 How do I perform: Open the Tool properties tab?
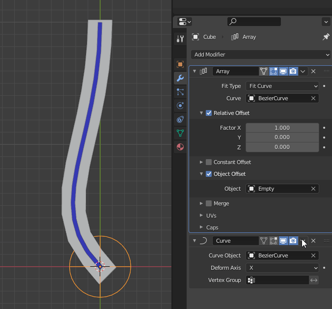180,39
